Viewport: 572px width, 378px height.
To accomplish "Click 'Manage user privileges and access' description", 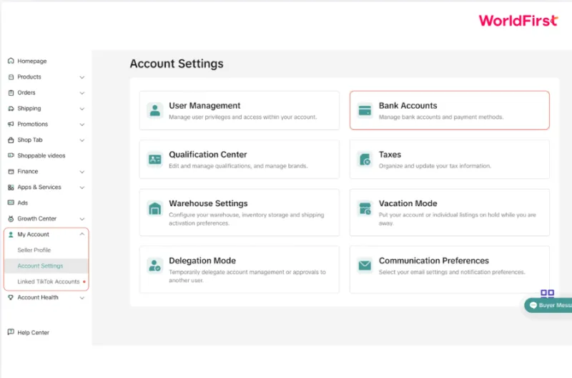I will pyautogui.click(x=243, y=117).
